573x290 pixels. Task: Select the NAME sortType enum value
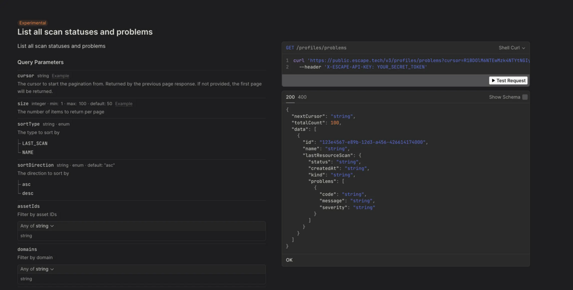(28, 152)
